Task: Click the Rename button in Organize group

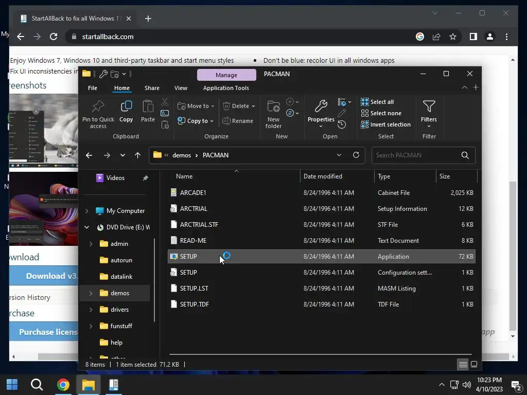Action: pyautogui.click(x=238, y=121)
